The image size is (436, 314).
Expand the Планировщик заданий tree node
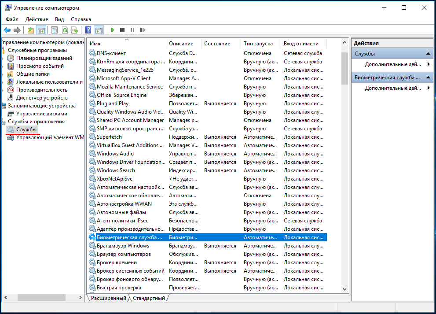(3, 58)
